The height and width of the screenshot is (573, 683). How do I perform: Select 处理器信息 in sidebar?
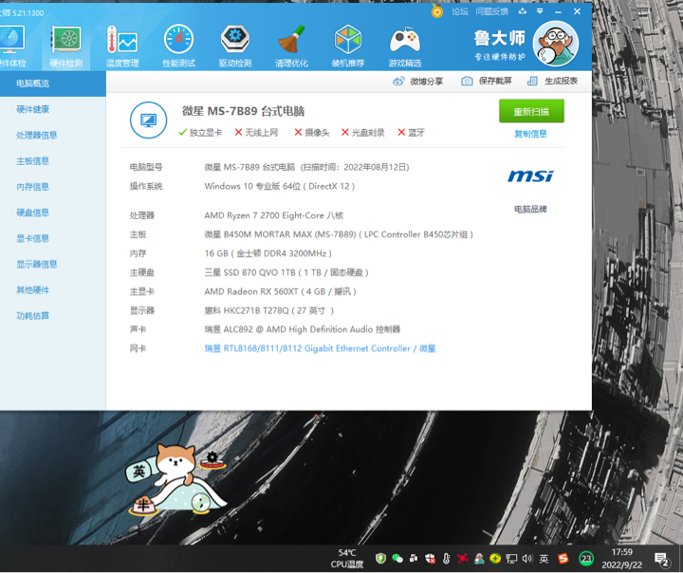tap(37, 135)
